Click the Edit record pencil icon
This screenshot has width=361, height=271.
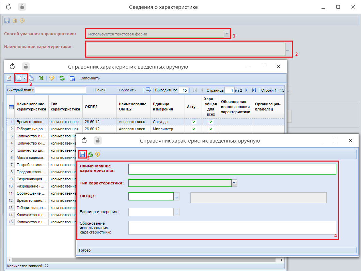coord(9,78)
